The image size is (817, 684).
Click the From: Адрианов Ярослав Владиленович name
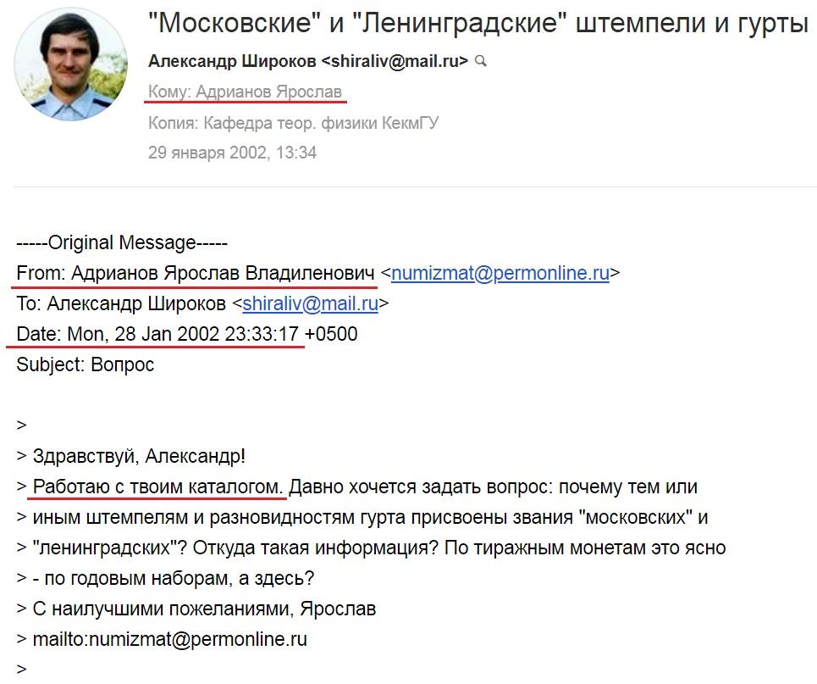coord(196,273)
